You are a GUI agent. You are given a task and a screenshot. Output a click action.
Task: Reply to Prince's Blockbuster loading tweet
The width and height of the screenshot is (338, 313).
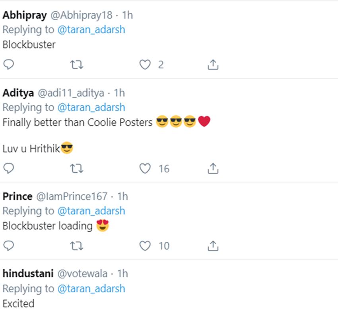pos(8,246)
